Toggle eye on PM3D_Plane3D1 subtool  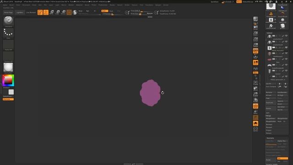tap(286, 47)
